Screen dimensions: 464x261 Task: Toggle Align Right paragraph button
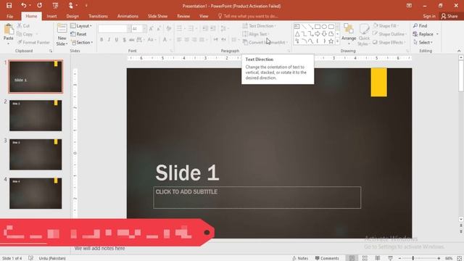click(194, 39)
